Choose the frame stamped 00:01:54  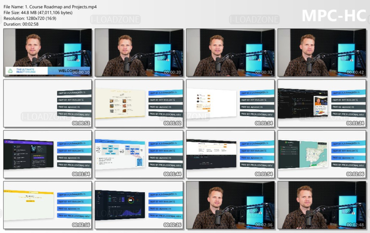(230, 154)
